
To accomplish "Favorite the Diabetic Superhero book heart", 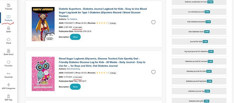I will (153, 22).
